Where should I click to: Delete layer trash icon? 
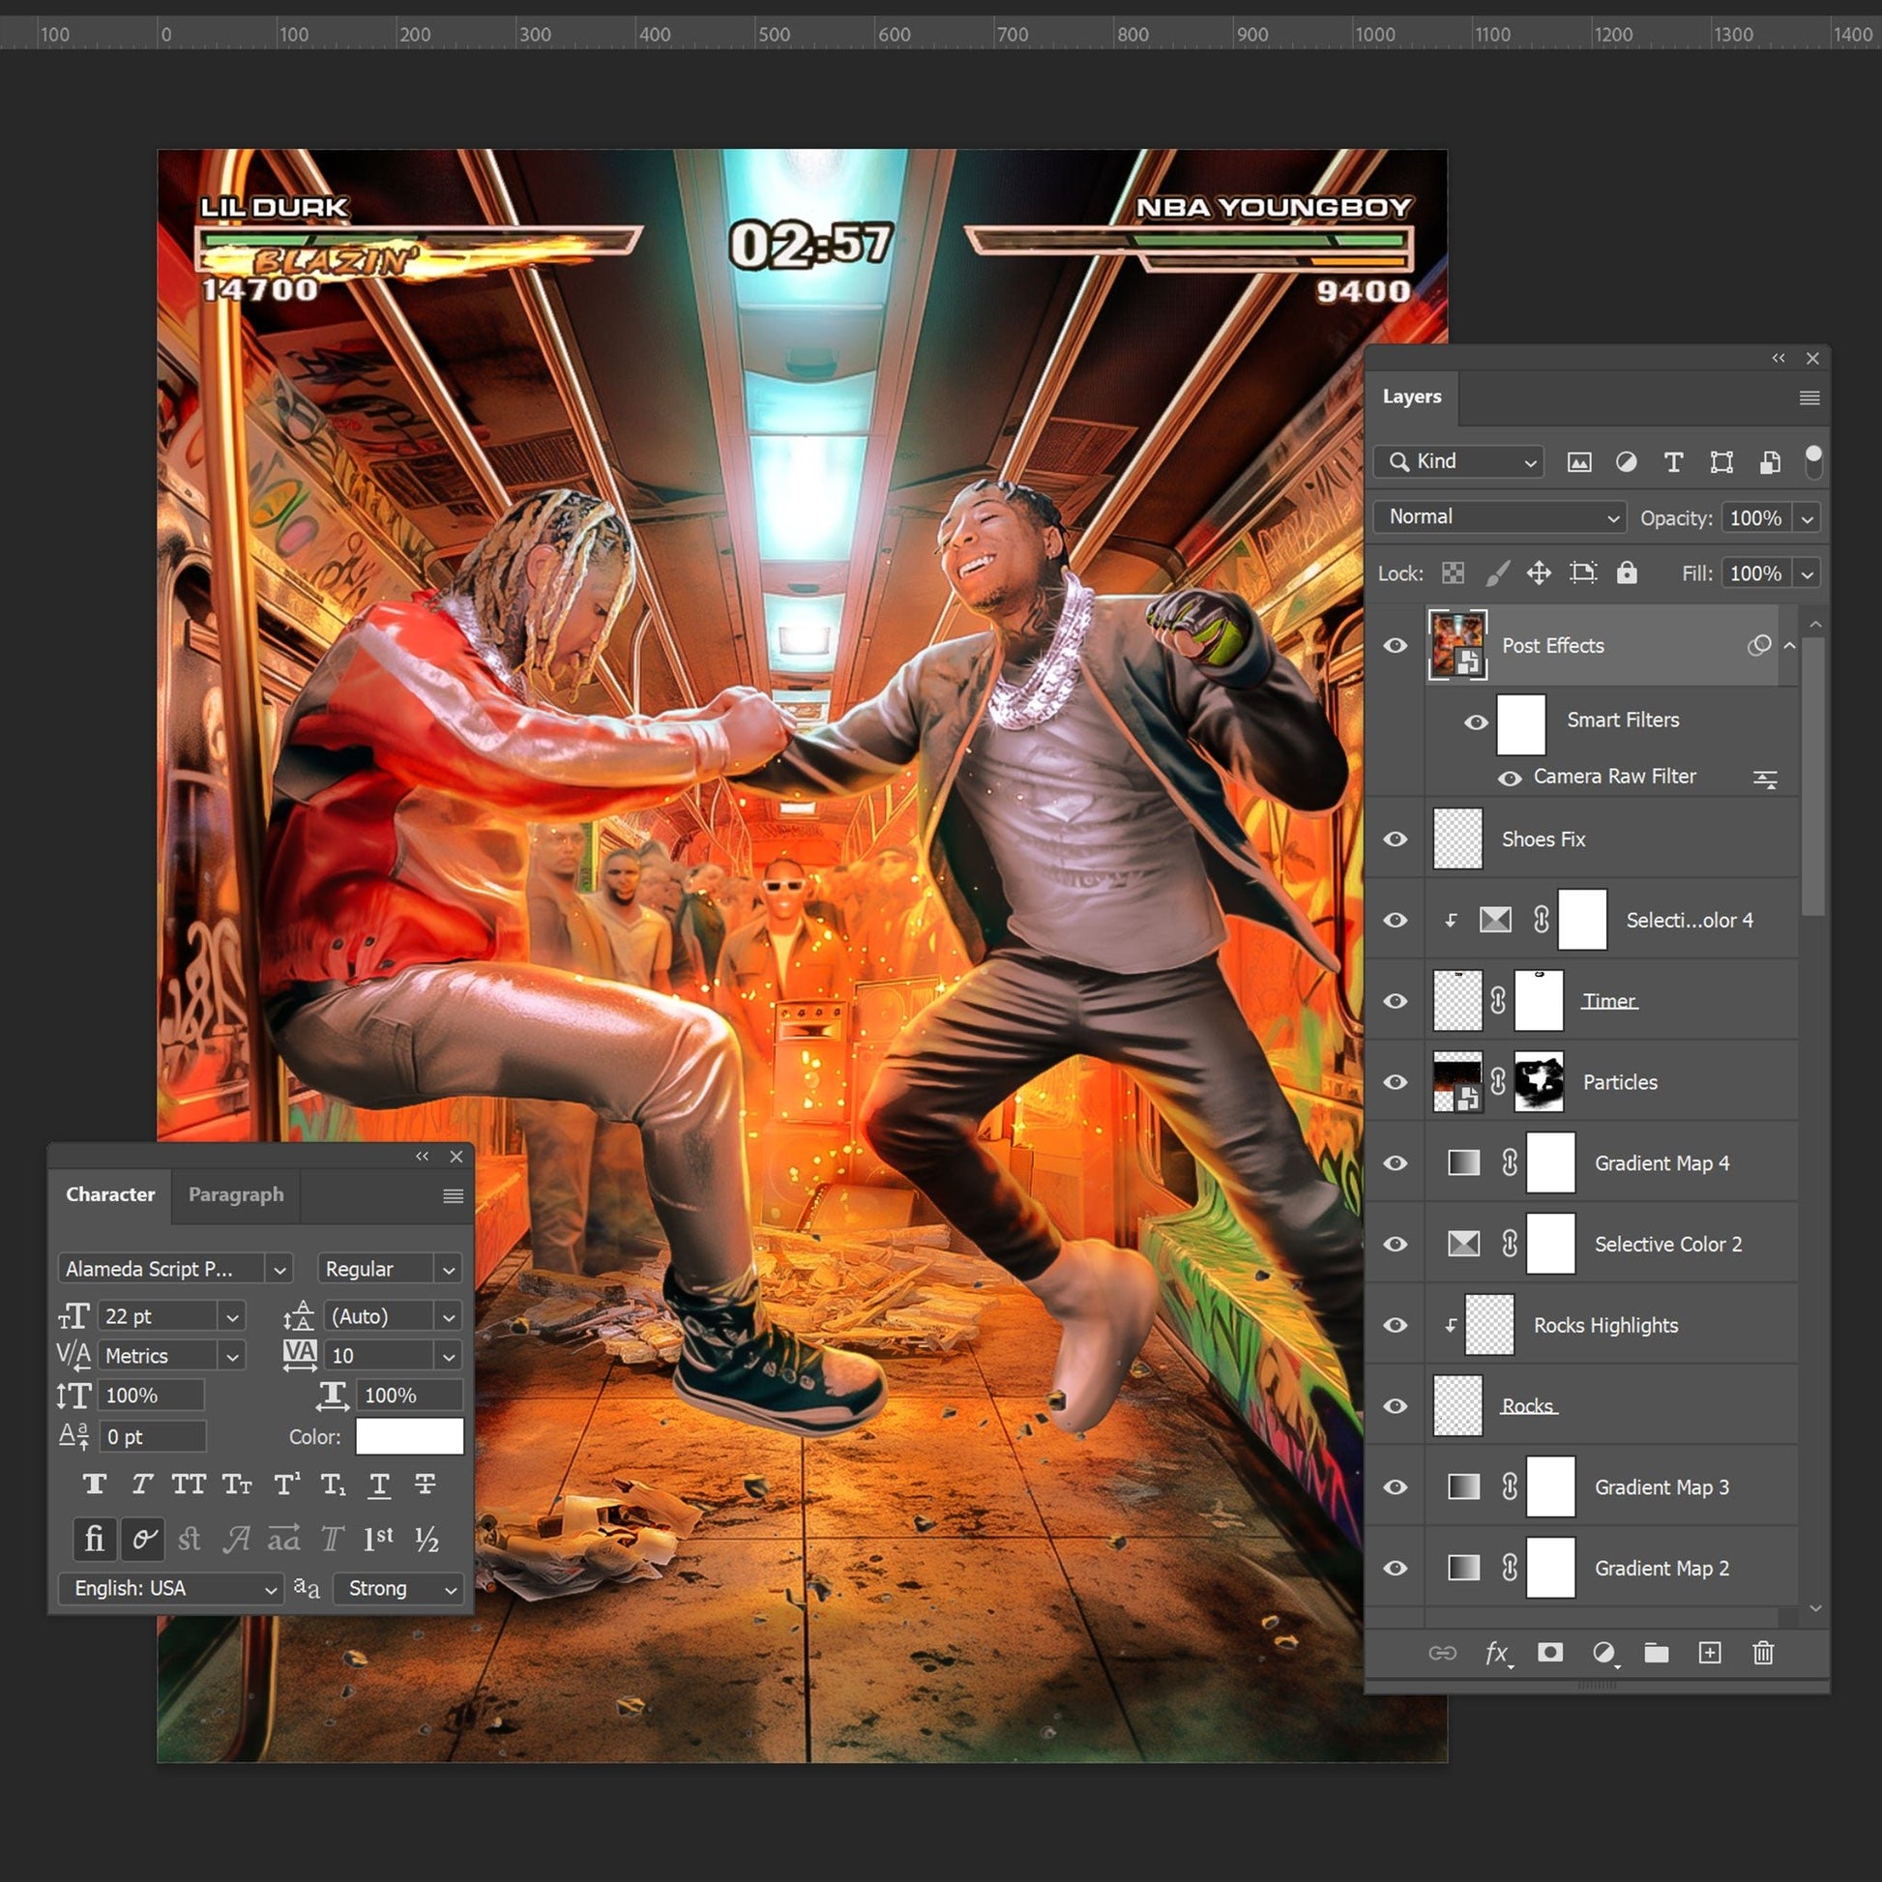1763,1652
